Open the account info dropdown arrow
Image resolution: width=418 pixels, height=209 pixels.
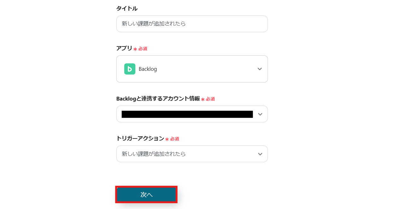click(x=260, y=114)
